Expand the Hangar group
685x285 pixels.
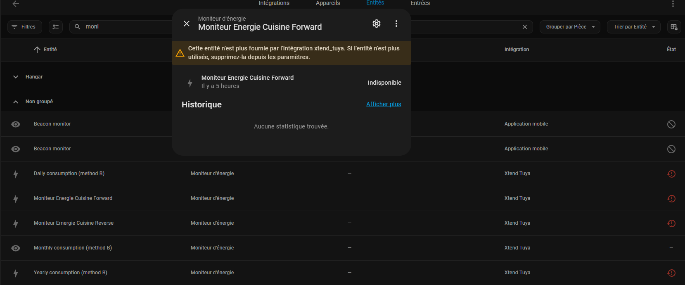pos(16,77)
